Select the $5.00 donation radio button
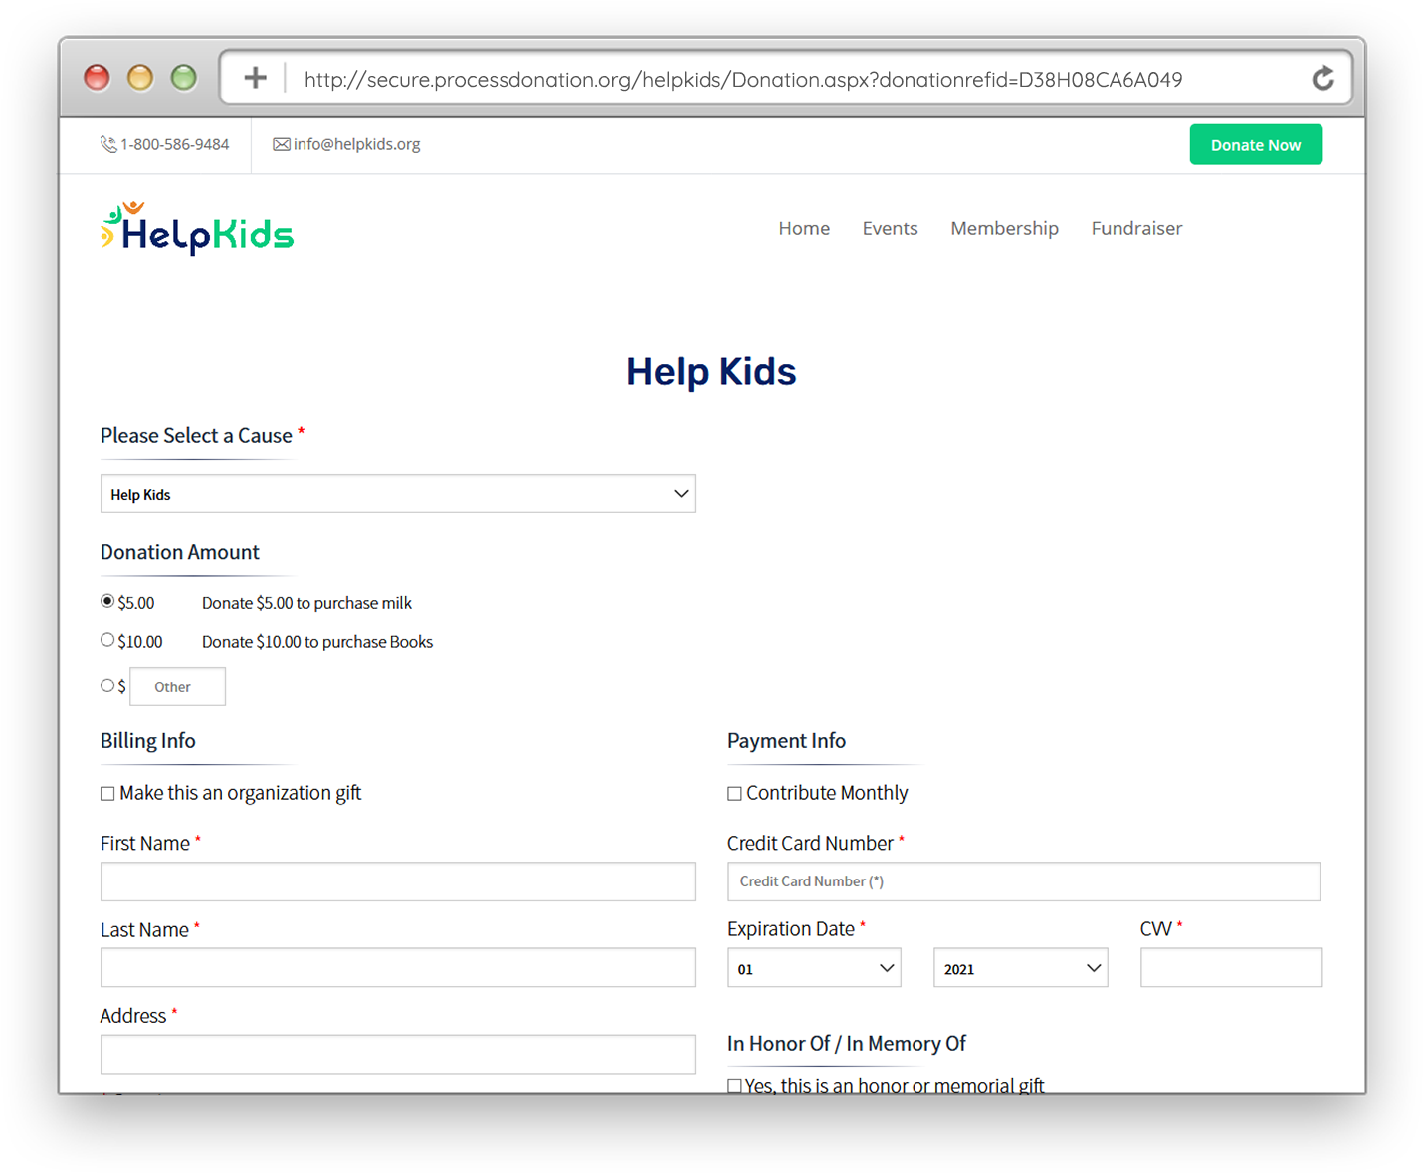Image resolution: width=1423 pixels, height=1173 pixels. click(107, 601)
